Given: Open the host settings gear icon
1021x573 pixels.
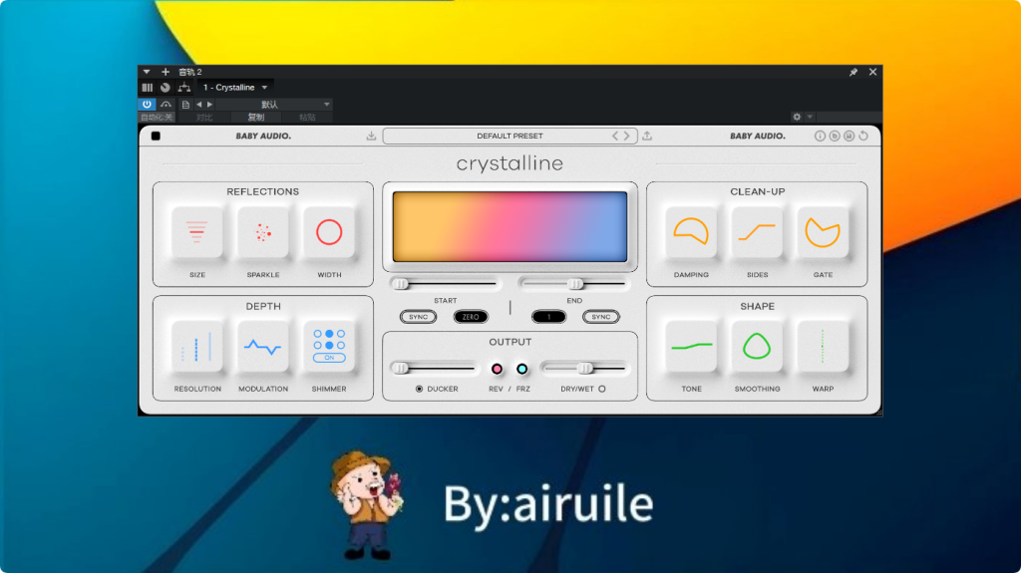Looking at the screenshot, I should click(x=797, y=118).
